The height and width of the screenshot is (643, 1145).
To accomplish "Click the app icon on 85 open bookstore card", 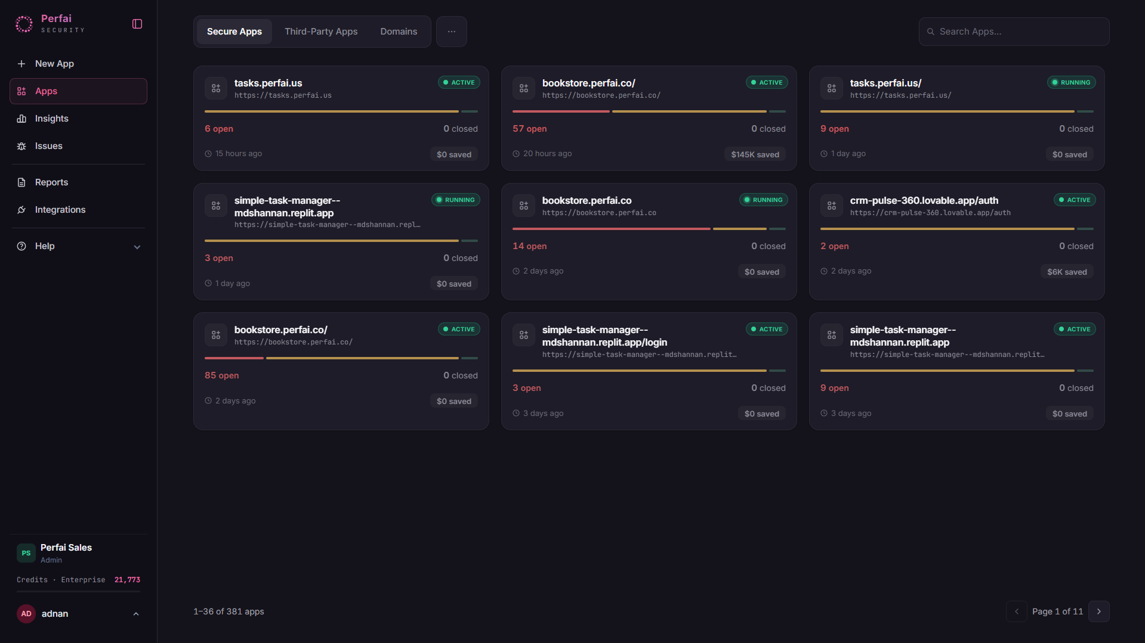I will (x=216, y=335).
